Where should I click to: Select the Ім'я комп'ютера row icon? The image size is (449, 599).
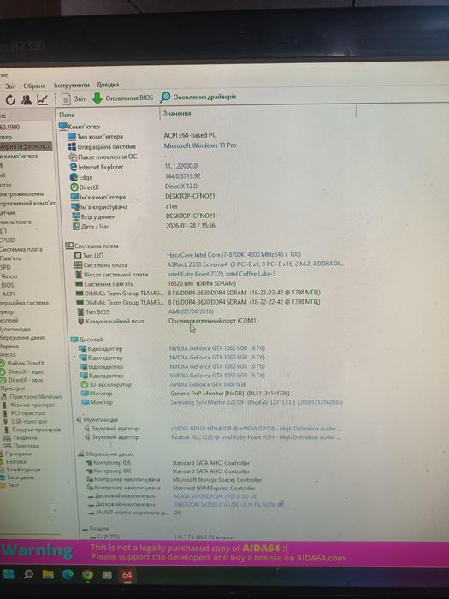[75, 197]
